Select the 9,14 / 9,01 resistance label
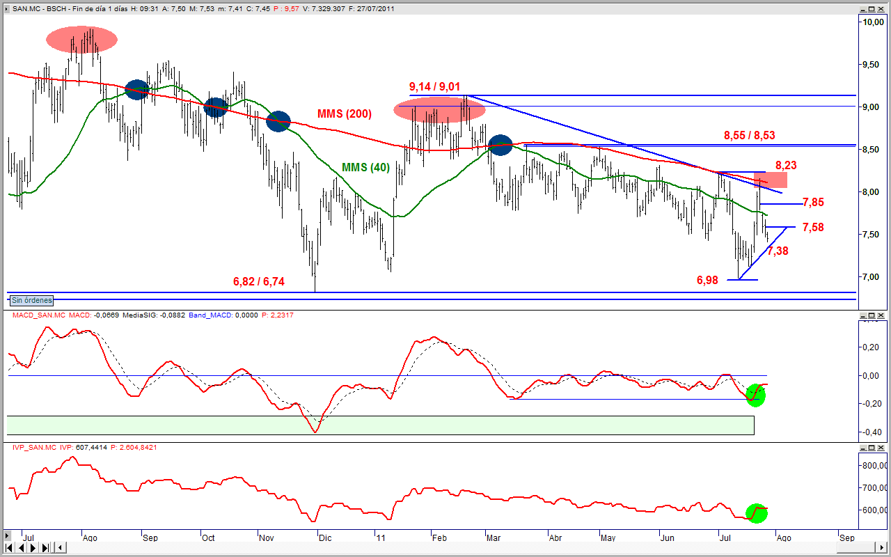Screen dimensions: 891x557 point(435,86)
